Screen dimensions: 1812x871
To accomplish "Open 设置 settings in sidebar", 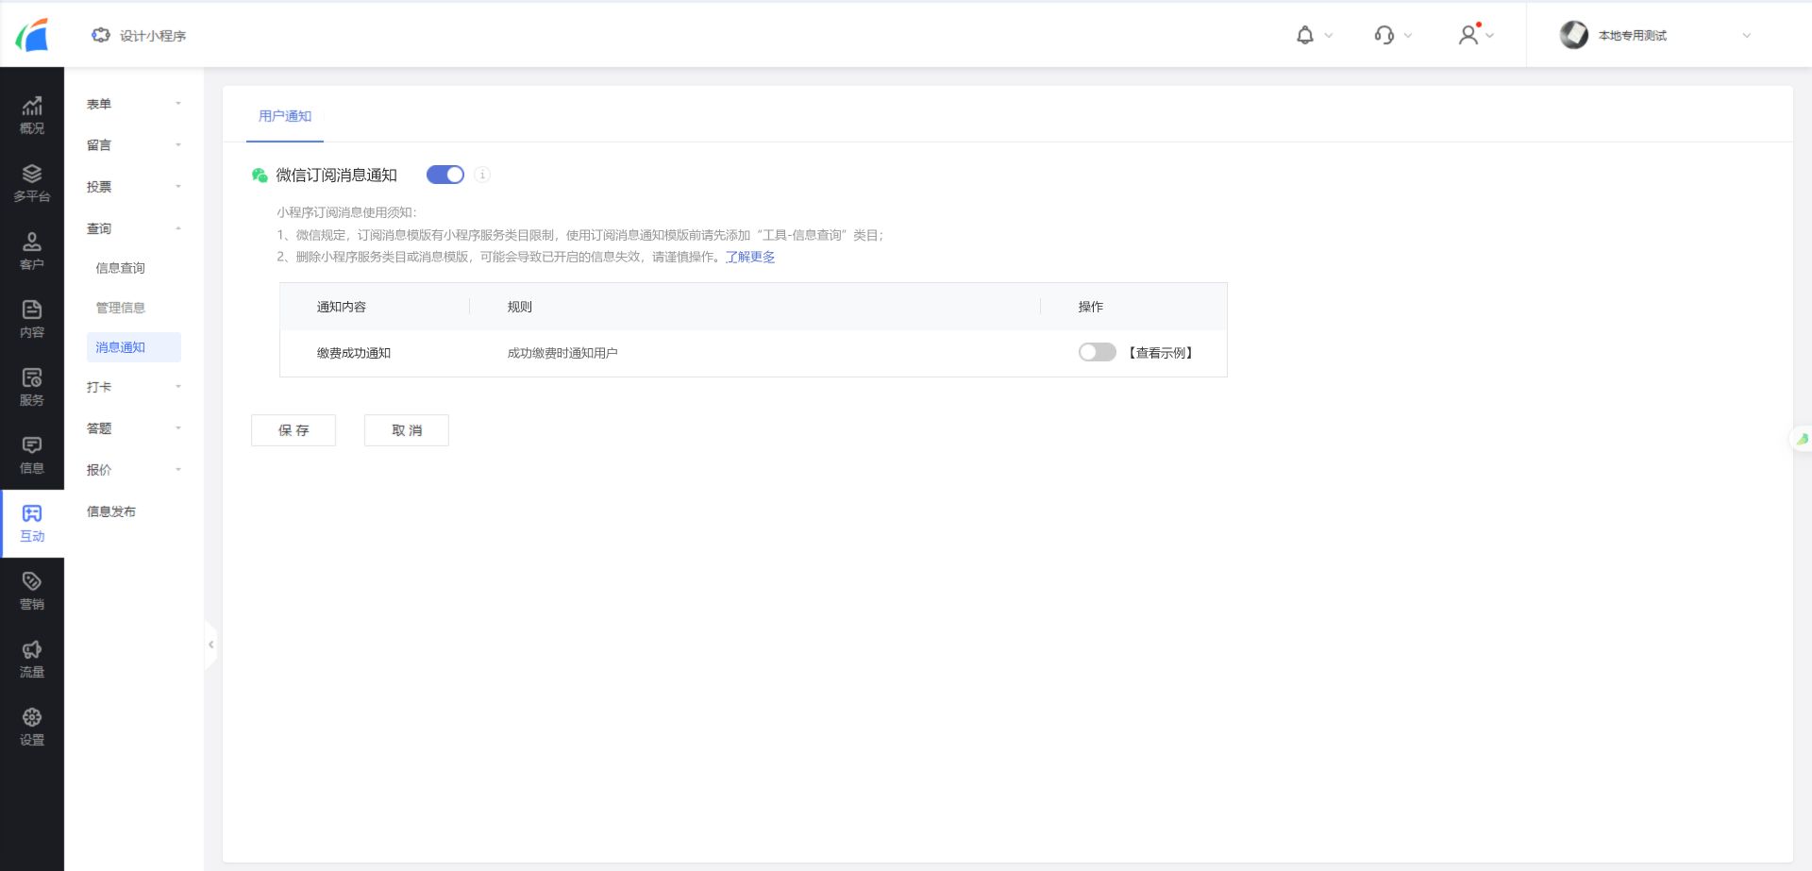I will [32, 727].
